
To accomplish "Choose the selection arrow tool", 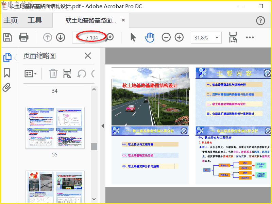I will click(x=133, y=37).
